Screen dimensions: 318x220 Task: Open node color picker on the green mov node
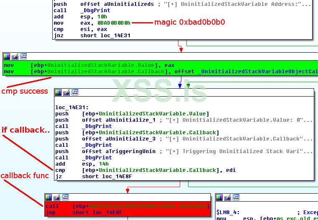coord(7,56)
